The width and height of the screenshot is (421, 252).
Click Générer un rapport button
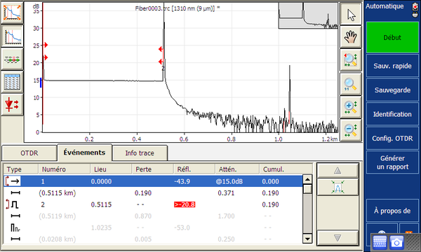coord(392,162)
